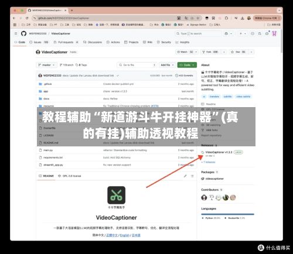Click the first contributor avatar
The width and height of the screenshot is (293, 254).
pos(204,198)
